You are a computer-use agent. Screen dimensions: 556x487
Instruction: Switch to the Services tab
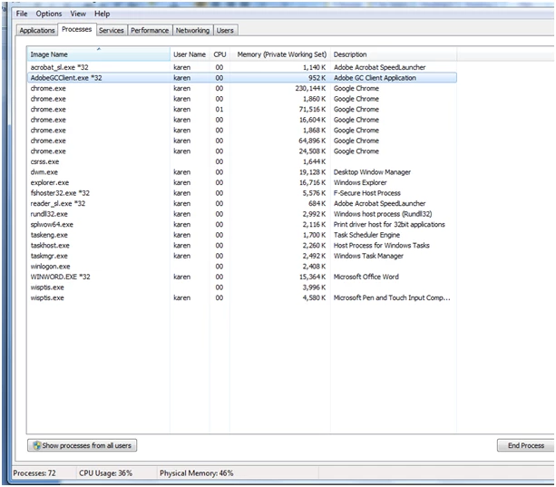coord(112,31)
